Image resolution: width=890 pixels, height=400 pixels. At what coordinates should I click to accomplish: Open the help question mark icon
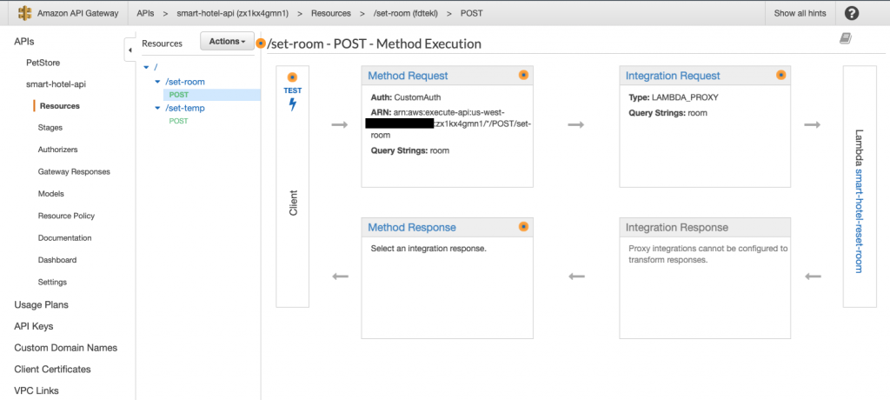pos(852,13)
